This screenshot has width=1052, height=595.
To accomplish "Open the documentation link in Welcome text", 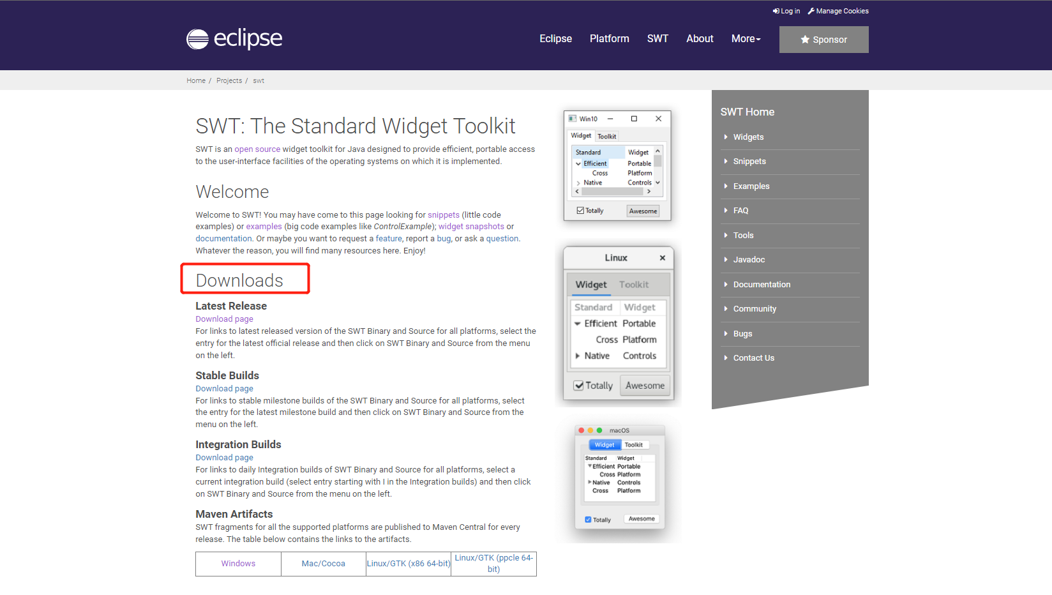I will 223,239.
